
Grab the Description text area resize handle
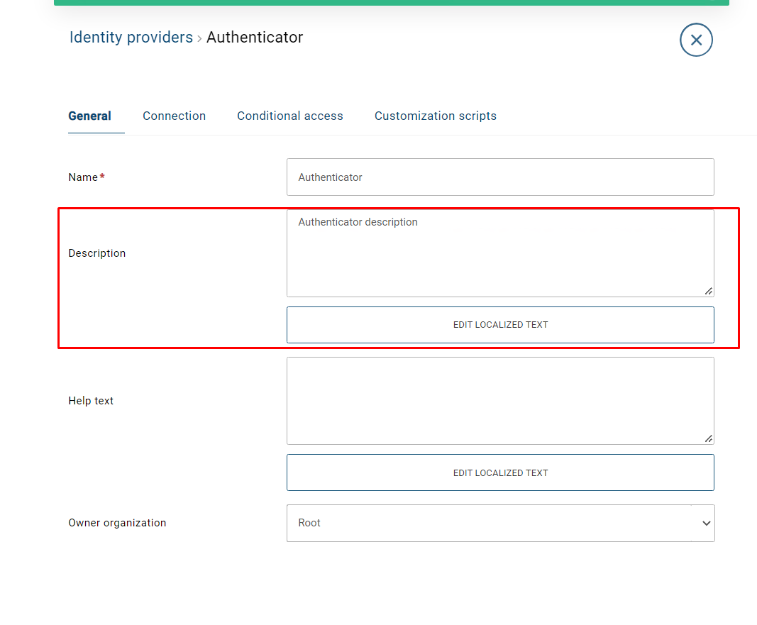click(x=708, y=291)
